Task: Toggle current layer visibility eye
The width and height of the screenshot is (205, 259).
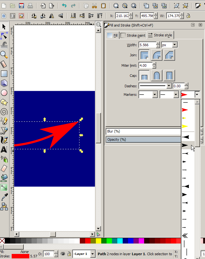Action: [63, 254]
